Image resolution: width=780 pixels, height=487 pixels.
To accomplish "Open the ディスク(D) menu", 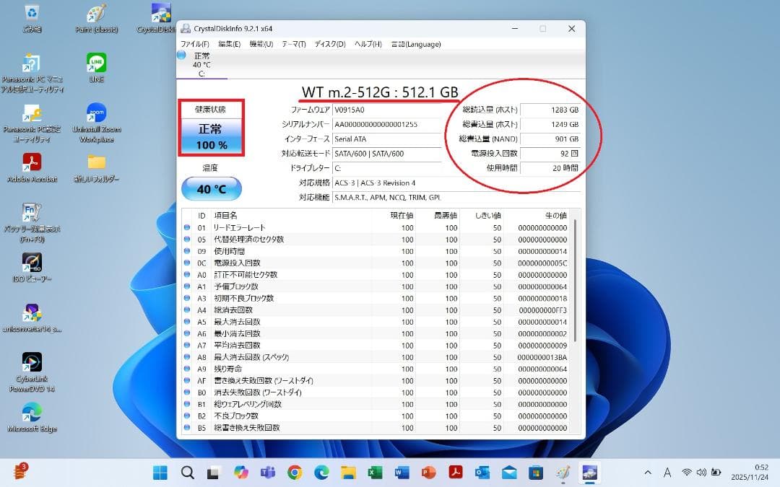I will 329,44.
